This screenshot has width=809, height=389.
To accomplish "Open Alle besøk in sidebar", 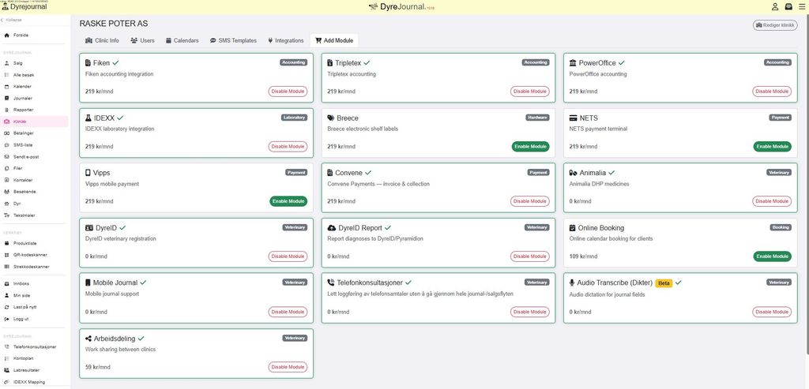I will click(35, 75).
